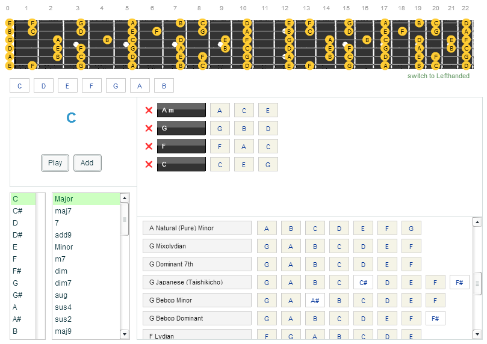The height and width of the screenshot is (344, 487).
Task: Click note F in G Mixolydian row
Action: coord(411,247)
